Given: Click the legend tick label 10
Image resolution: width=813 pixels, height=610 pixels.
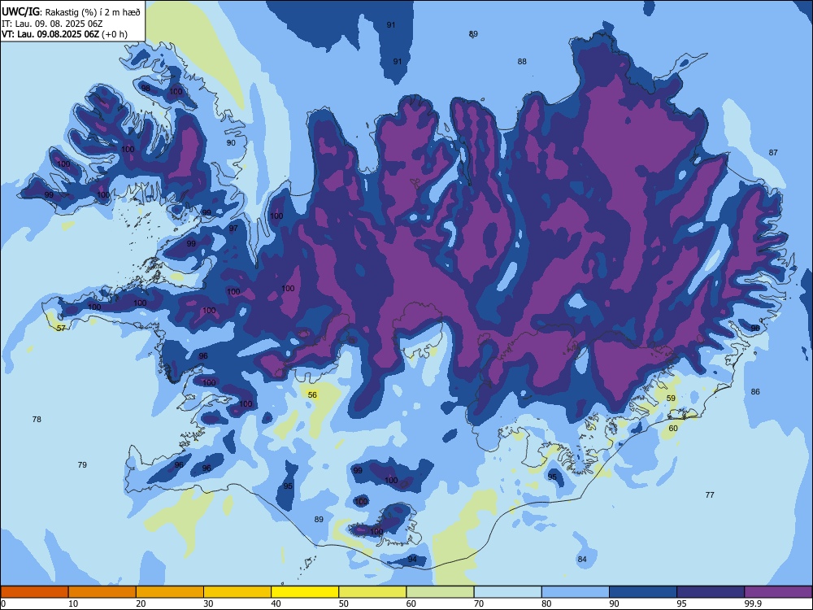Looking at the screenshot, I should [73, 603].
